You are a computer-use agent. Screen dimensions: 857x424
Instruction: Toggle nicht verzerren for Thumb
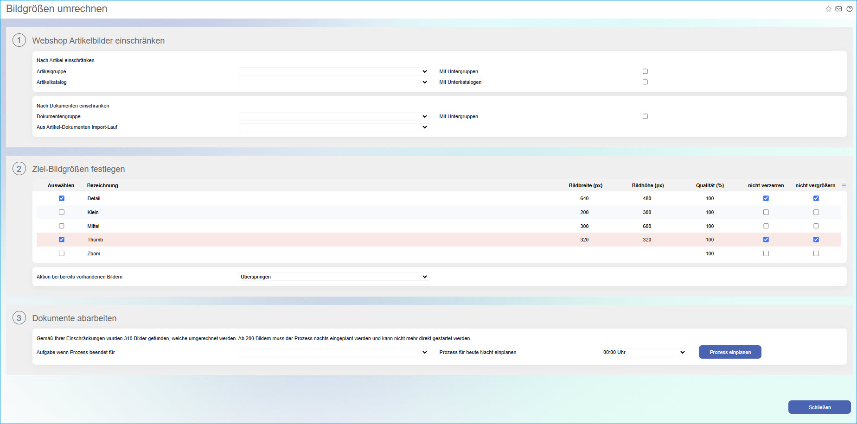point(766,240)
